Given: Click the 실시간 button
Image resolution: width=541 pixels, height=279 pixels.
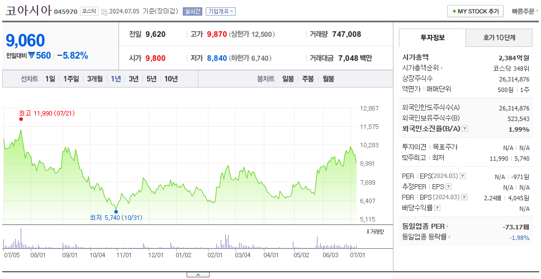Looking at the screenshot, I should tap(192, 11).
